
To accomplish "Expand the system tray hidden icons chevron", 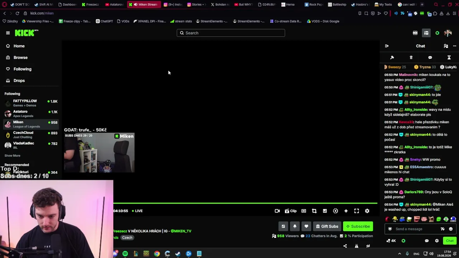I will click(x=399, y=254).
